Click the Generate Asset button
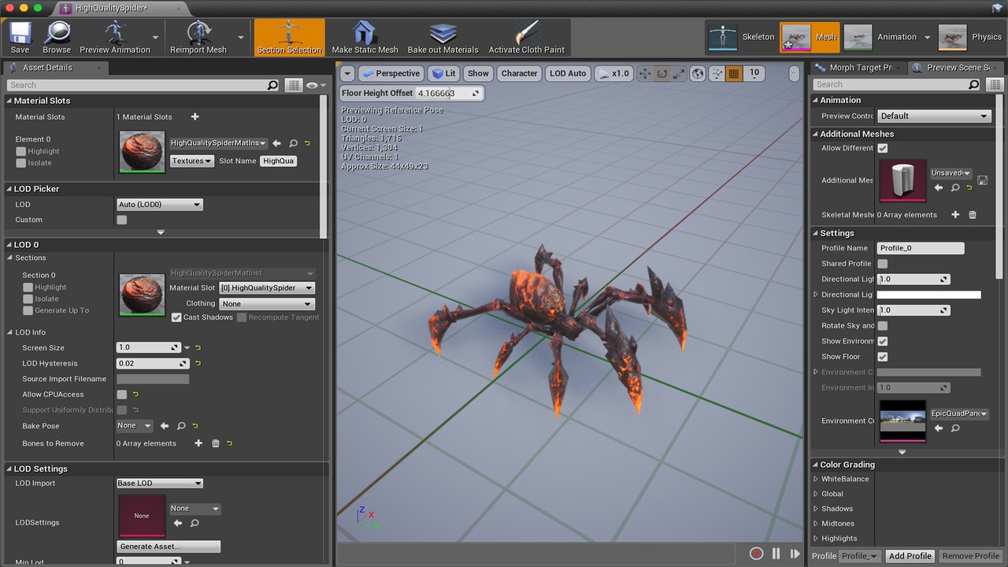This screenshot has height=567, width=1008. (x=169, y=547)
